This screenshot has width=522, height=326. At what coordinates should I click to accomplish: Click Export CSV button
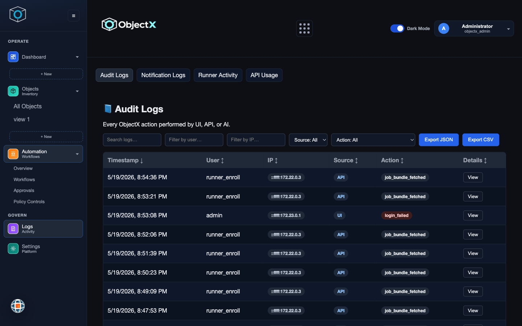point(481,140)
